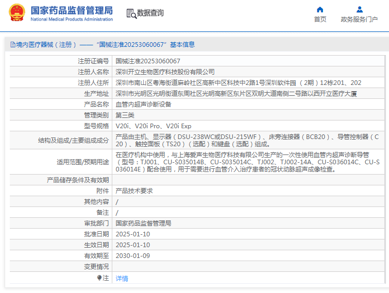
Task: Click the 变更情况 label
Action: [96, 267]
